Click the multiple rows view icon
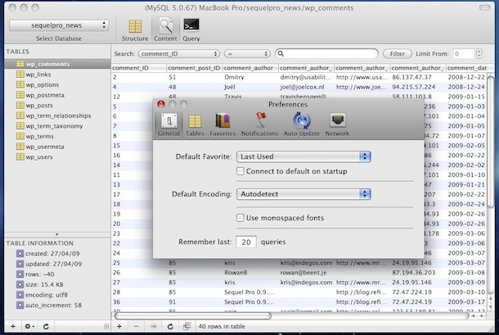The image size is (499, 335). (187, 326)
